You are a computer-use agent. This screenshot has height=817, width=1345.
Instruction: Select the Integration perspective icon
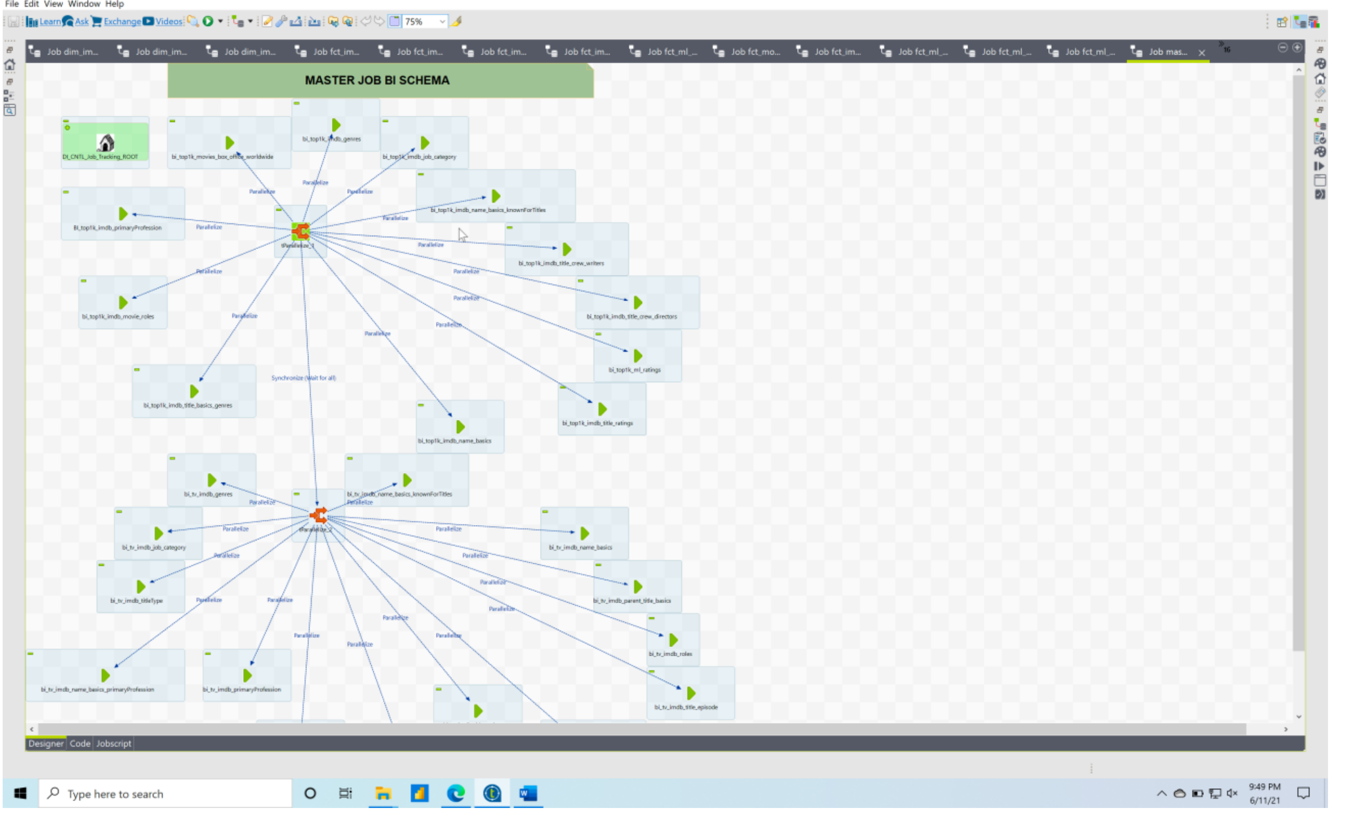[x=1300, y=22]
